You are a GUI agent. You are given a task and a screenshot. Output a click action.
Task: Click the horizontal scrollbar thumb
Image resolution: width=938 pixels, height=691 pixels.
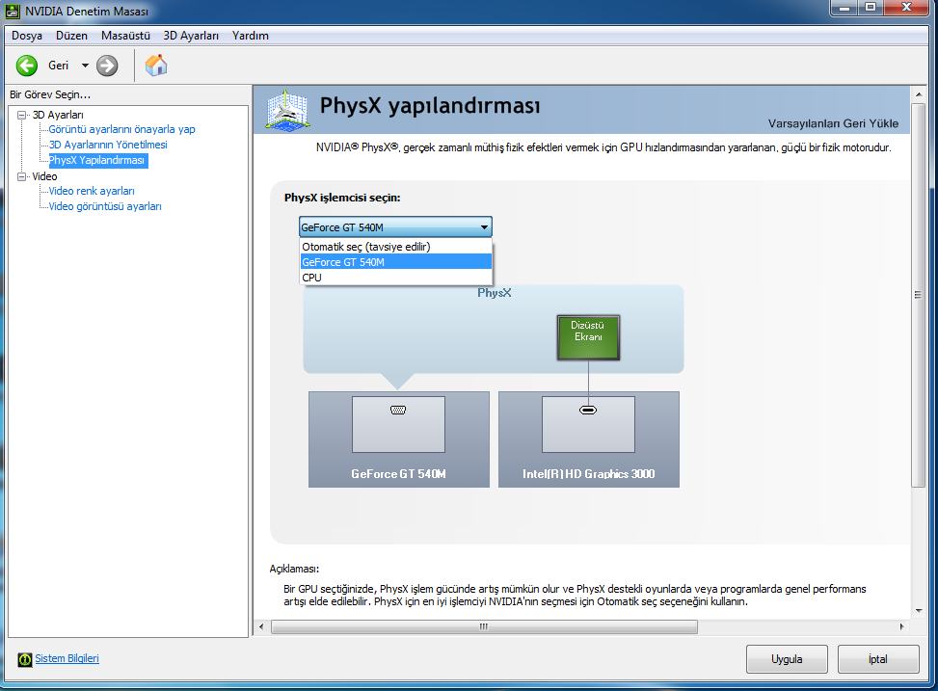pos(484,626)
